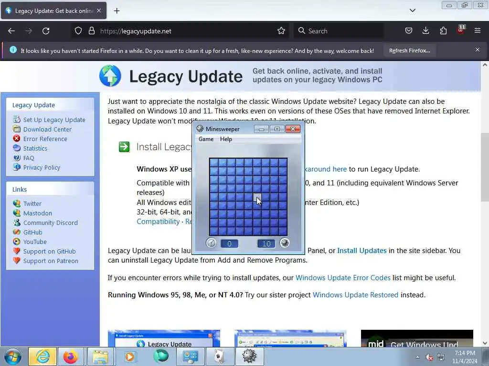Image resolution: width=489 pixels, height=366 pixels.
Task: Open File Explorer from the taskbar
Action: pos(100,356)
